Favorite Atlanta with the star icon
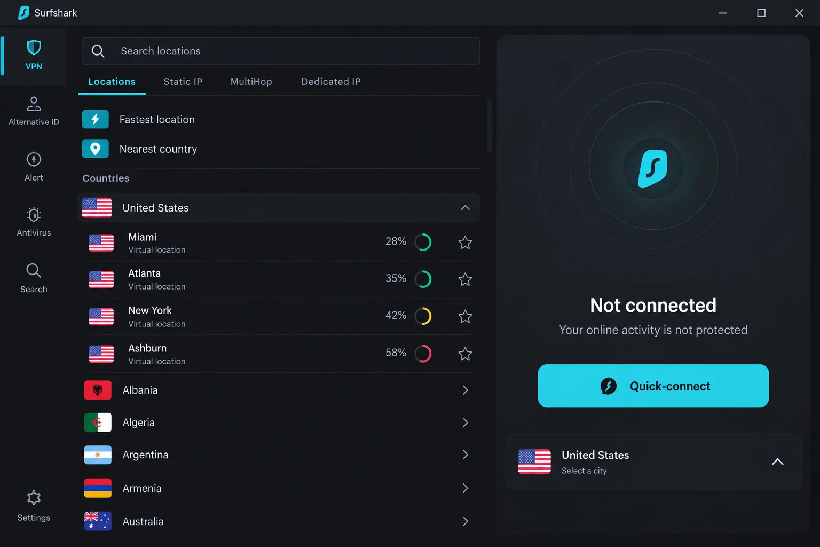820x547 pixels. point(465,279)
